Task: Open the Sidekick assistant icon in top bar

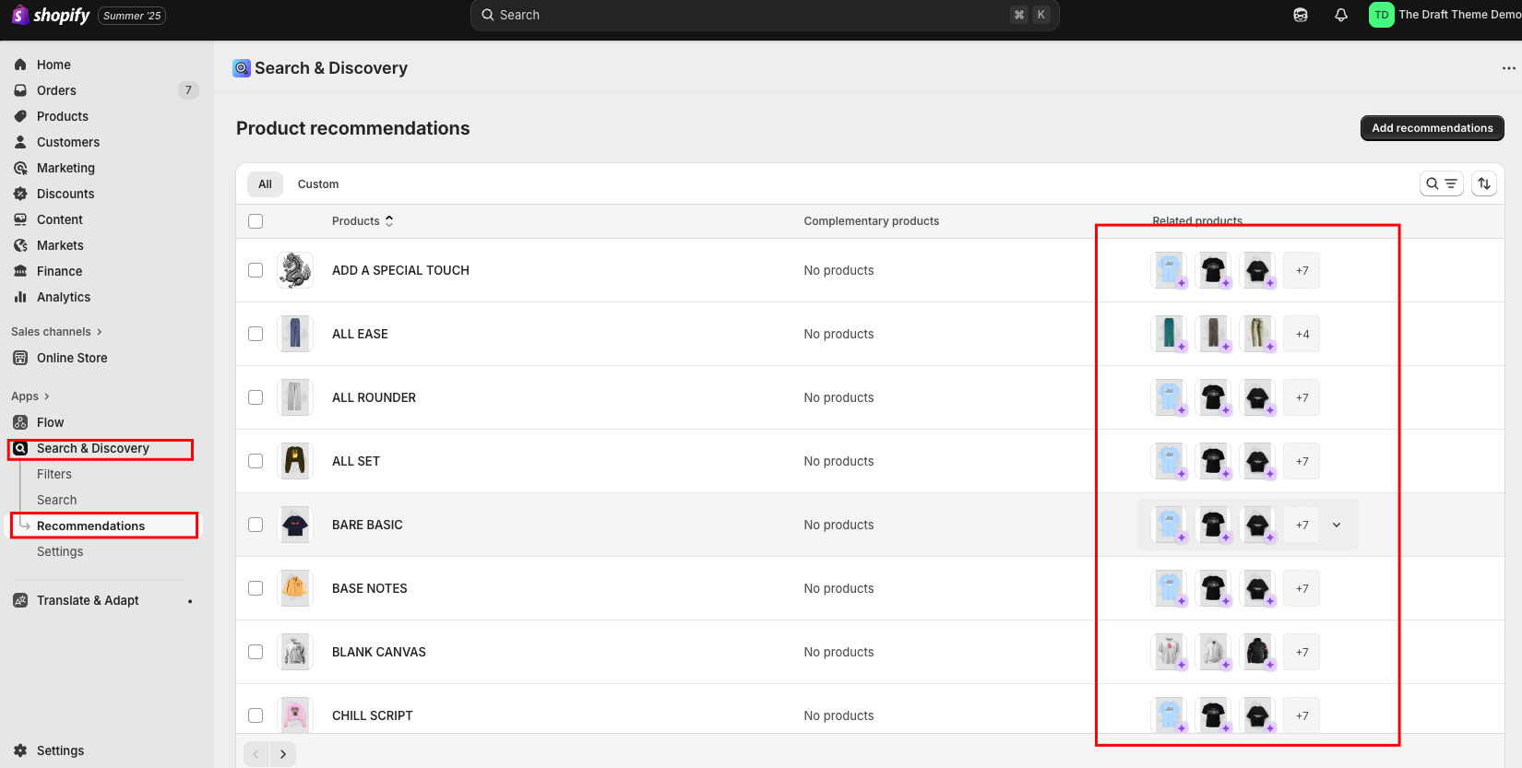Action: pos(1301,15)
